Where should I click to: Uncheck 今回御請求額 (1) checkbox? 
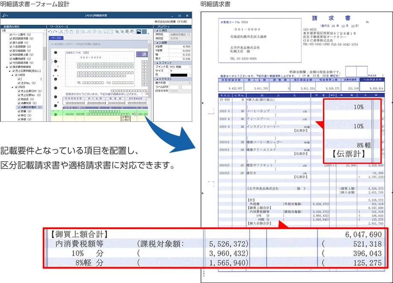pyautogui.click(x=11, y=62)
